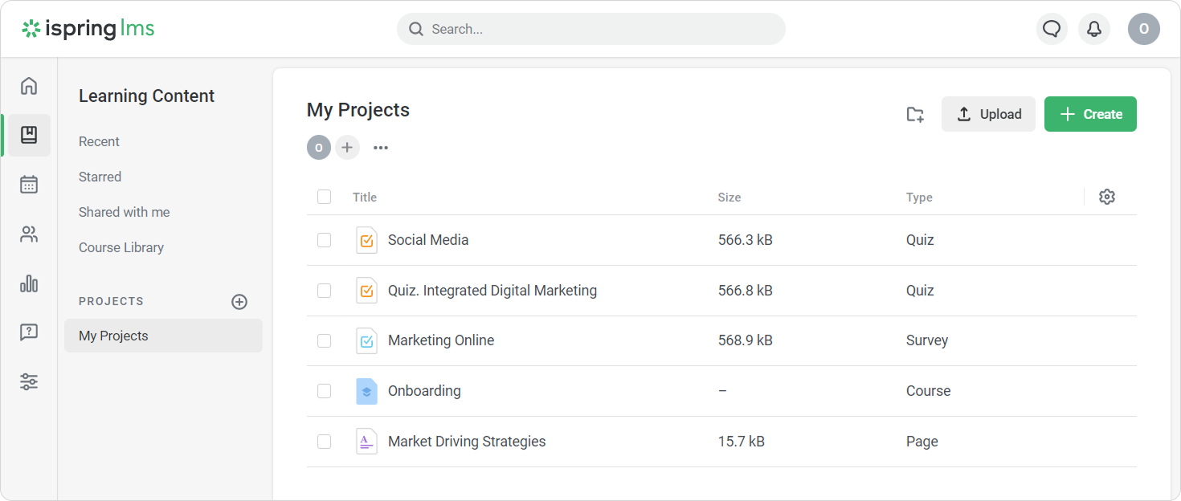
Task: Open the chat messages icon
Action: click(1051, 29)
